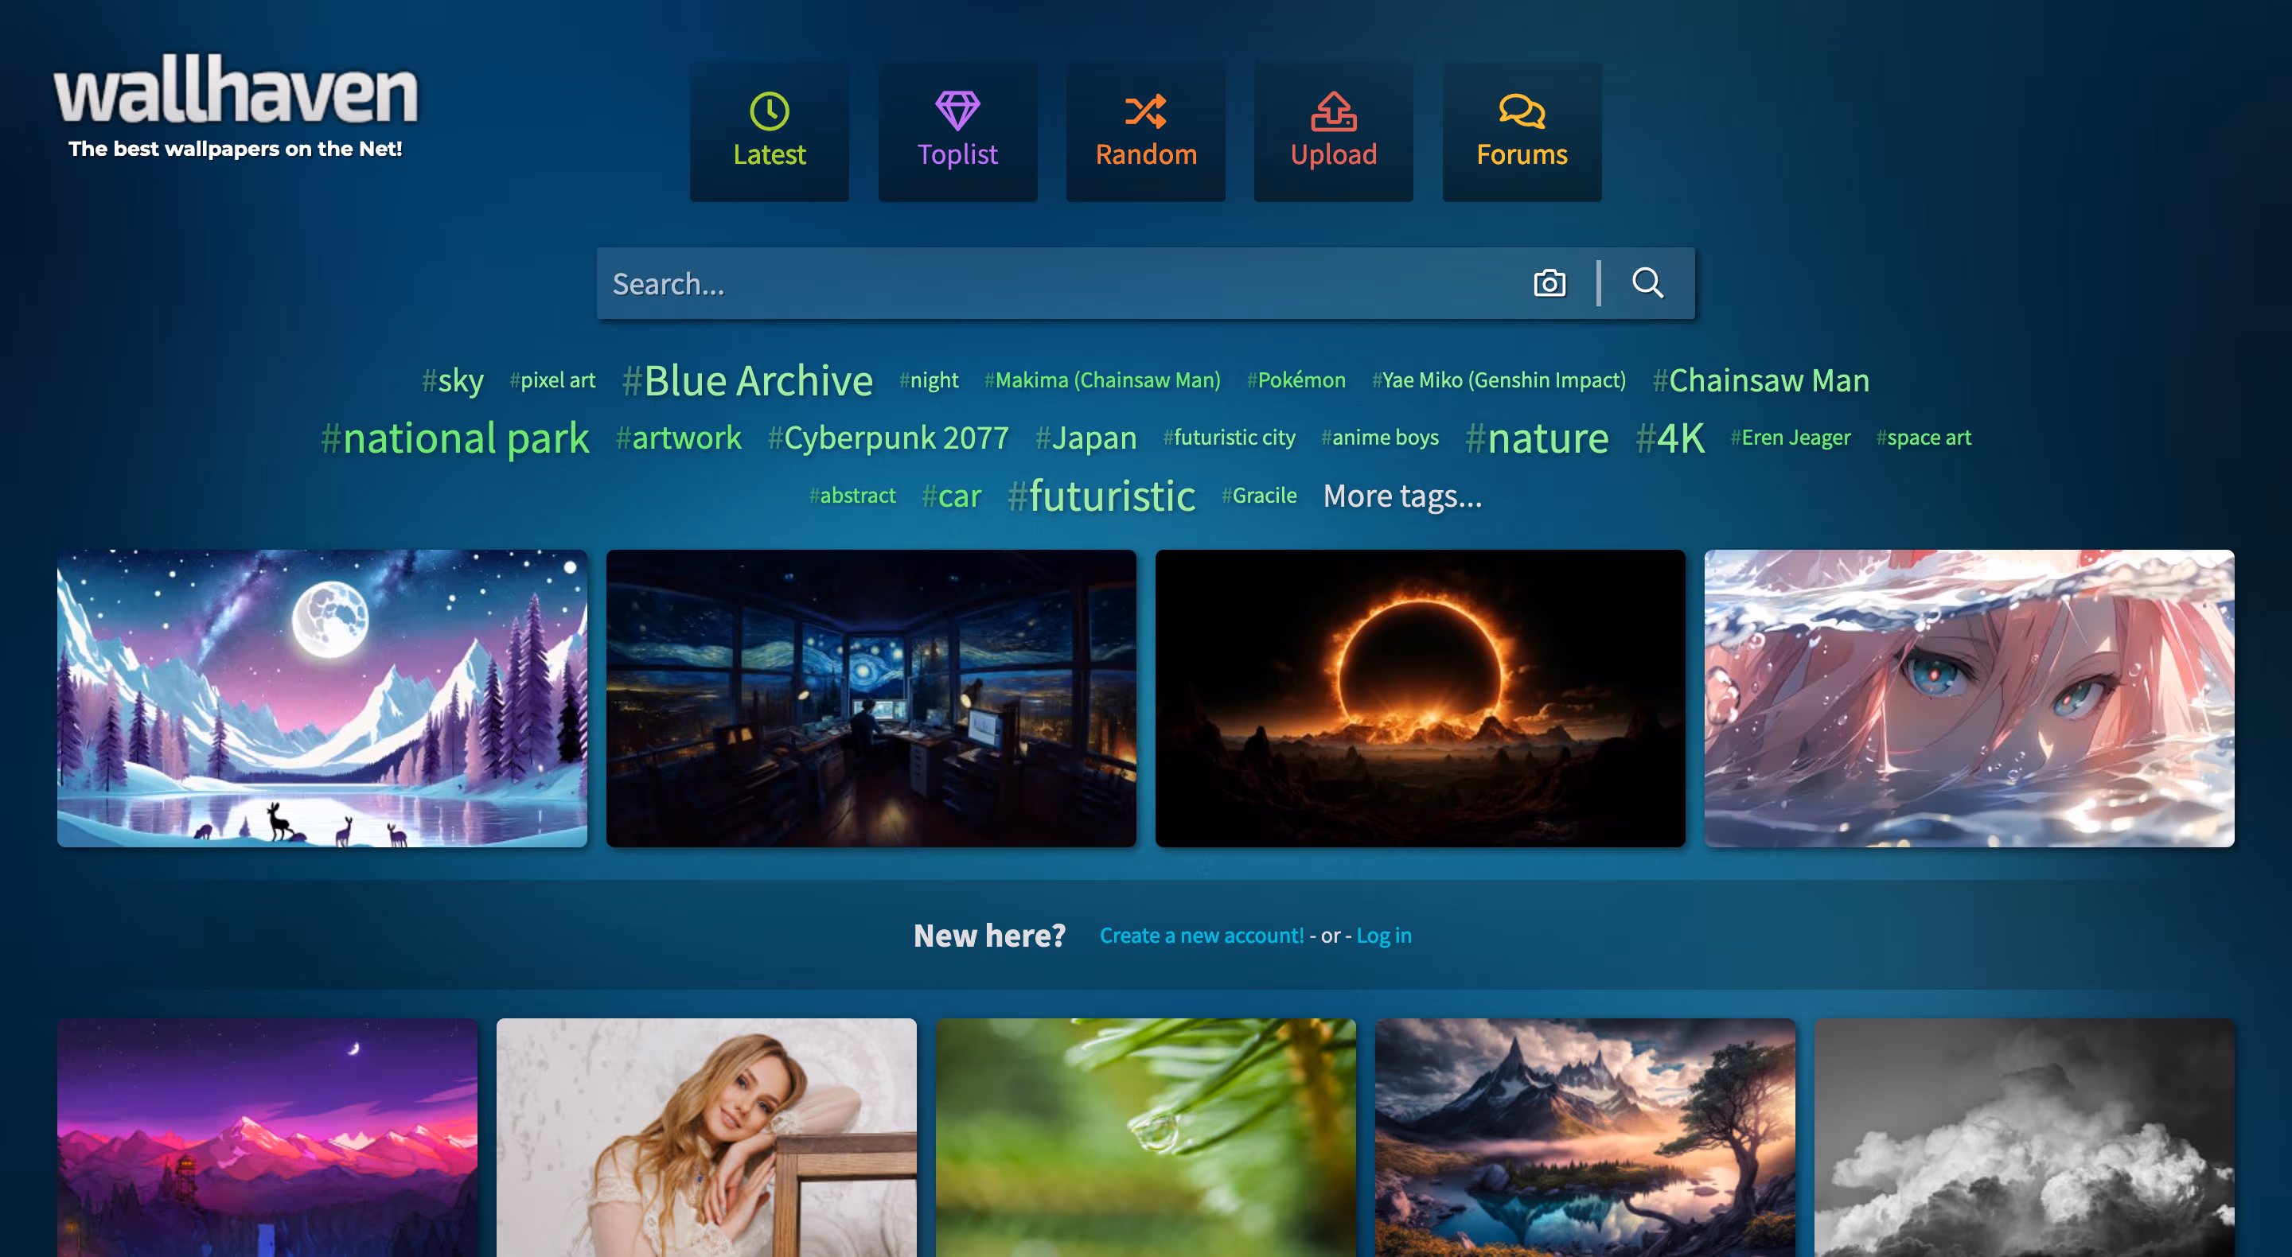Go to the Forums label in navigation
This screenshot has width=2292, height=1257.
pos(1522,155)
